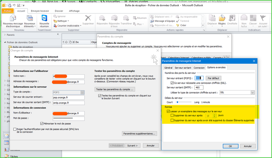Toggle Testez les paramètres du compte checkbox

[100, 96]
